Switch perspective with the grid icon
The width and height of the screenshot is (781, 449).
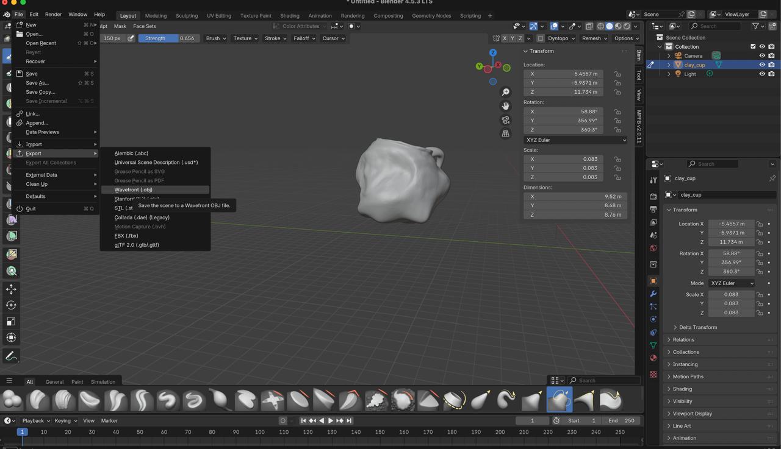(x=505, y=133)
